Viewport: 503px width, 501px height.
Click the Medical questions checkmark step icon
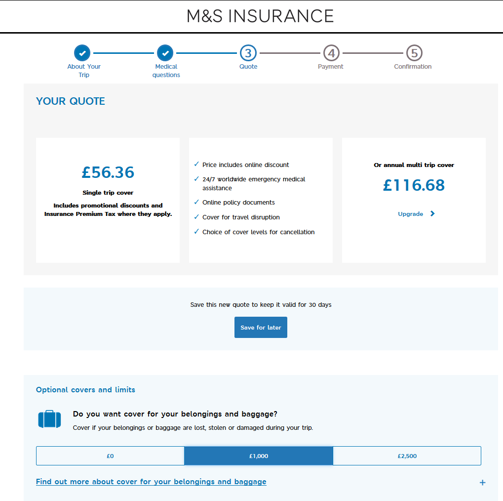[165, 53]
